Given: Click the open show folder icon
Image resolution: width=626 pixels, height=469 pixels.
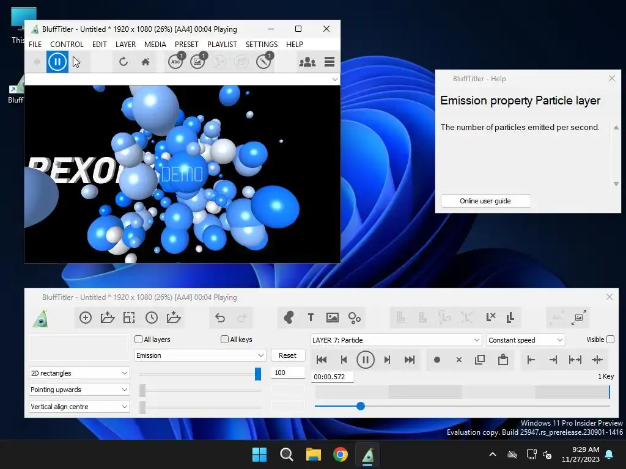Looking at the screenshot, I should (x=108, y=318).
